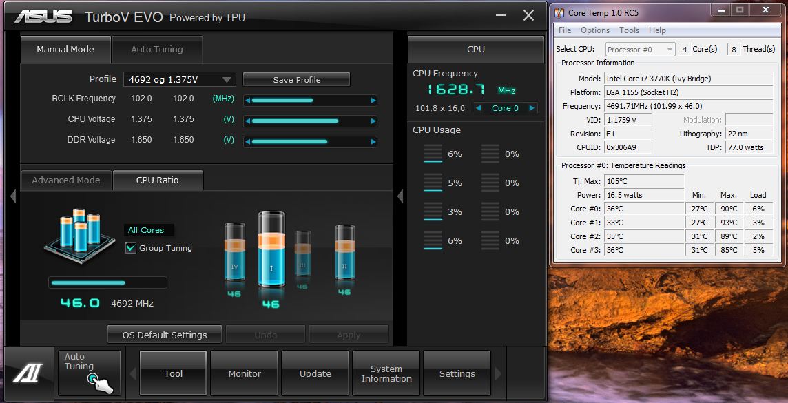
Task: Increase DDR Voltage with right arrow
Action: 373,142
